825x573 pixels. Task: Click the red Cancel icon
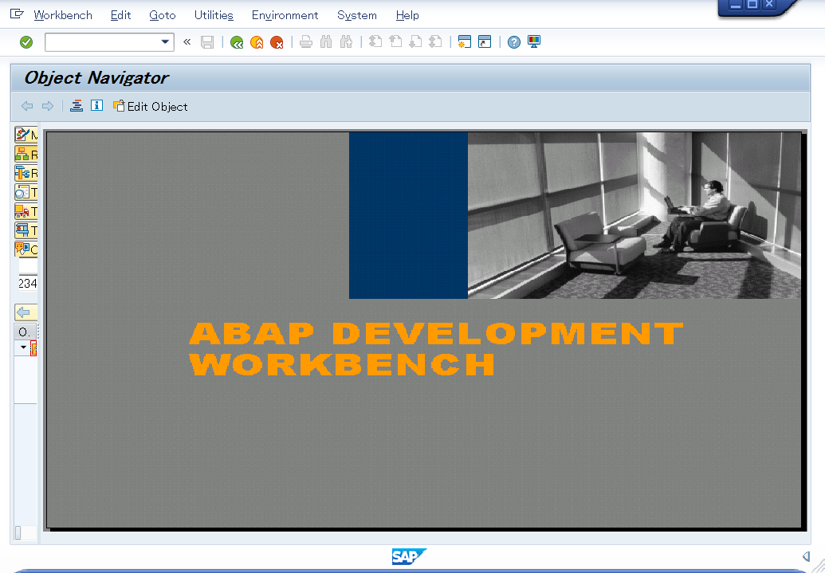coord(277,42)
